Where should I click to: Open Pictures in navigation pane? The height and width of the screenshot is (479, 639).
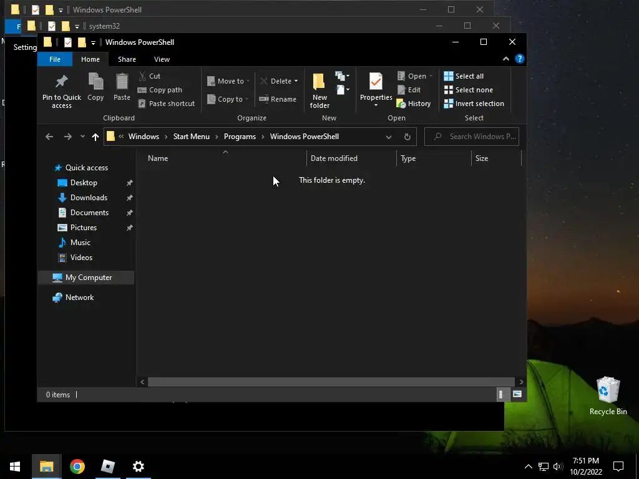pos(77,228)
